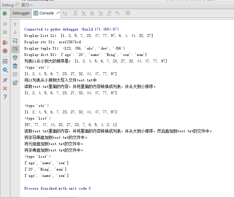Screen dimensions: 234x198
Task: Click the Show Execution Point icon
Action: (x=65, y=13)
